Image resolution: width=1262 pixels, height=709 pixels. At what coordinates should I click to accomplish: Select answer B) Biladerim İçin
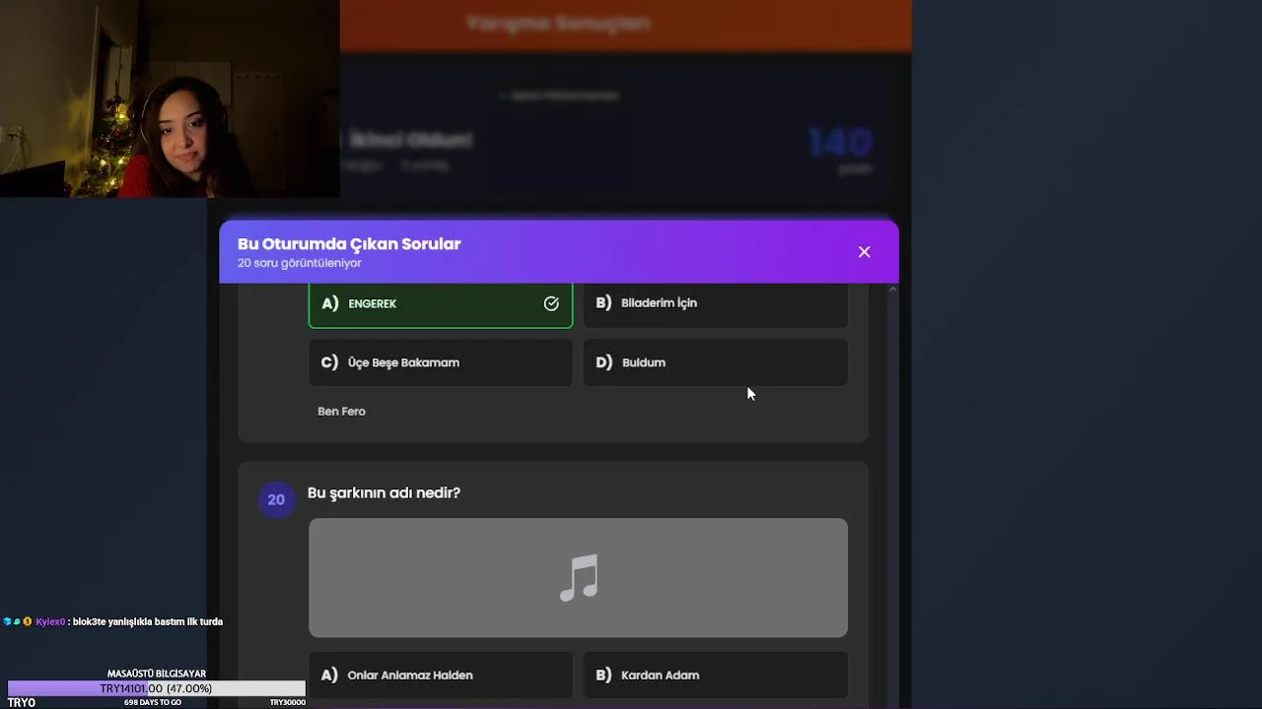click(716, 303)
